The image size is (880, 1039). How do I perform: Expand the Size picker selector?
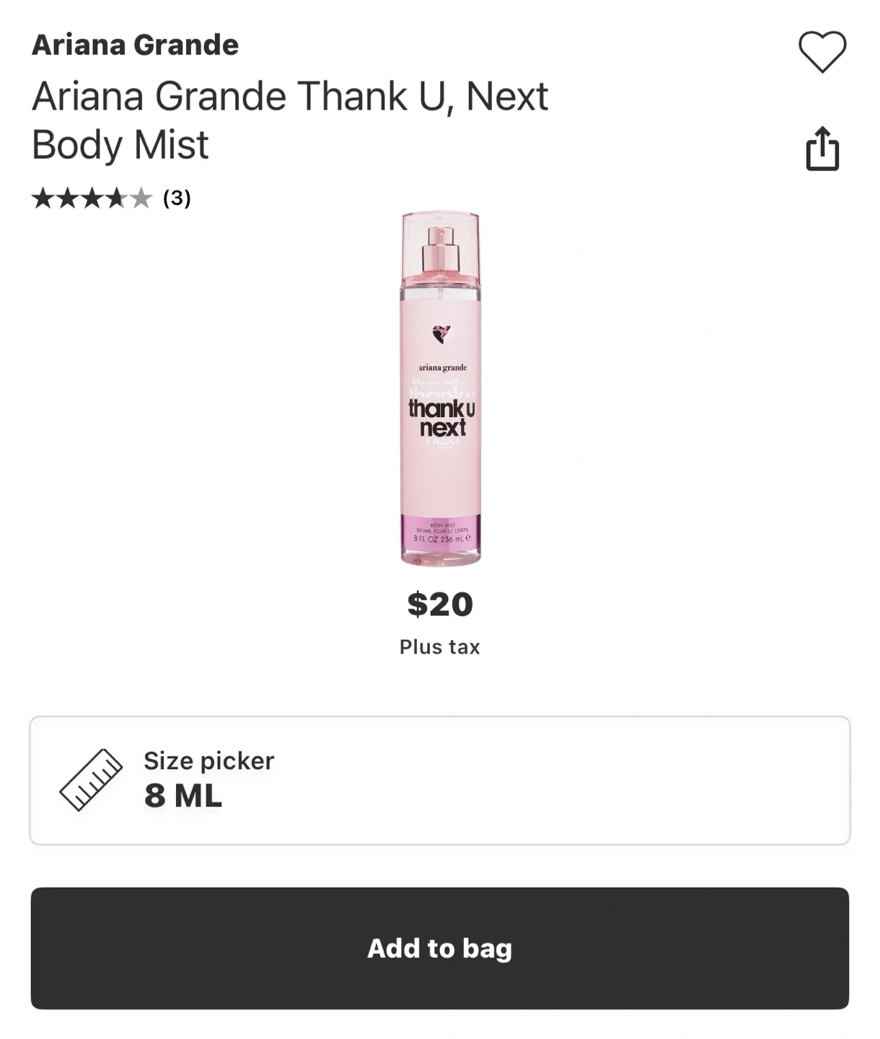coord(440,780)
